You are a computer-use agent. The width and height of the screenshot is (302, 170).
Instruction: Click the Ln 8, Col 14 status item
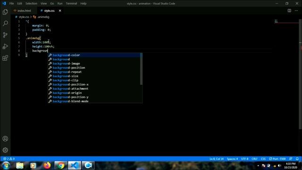217,159
